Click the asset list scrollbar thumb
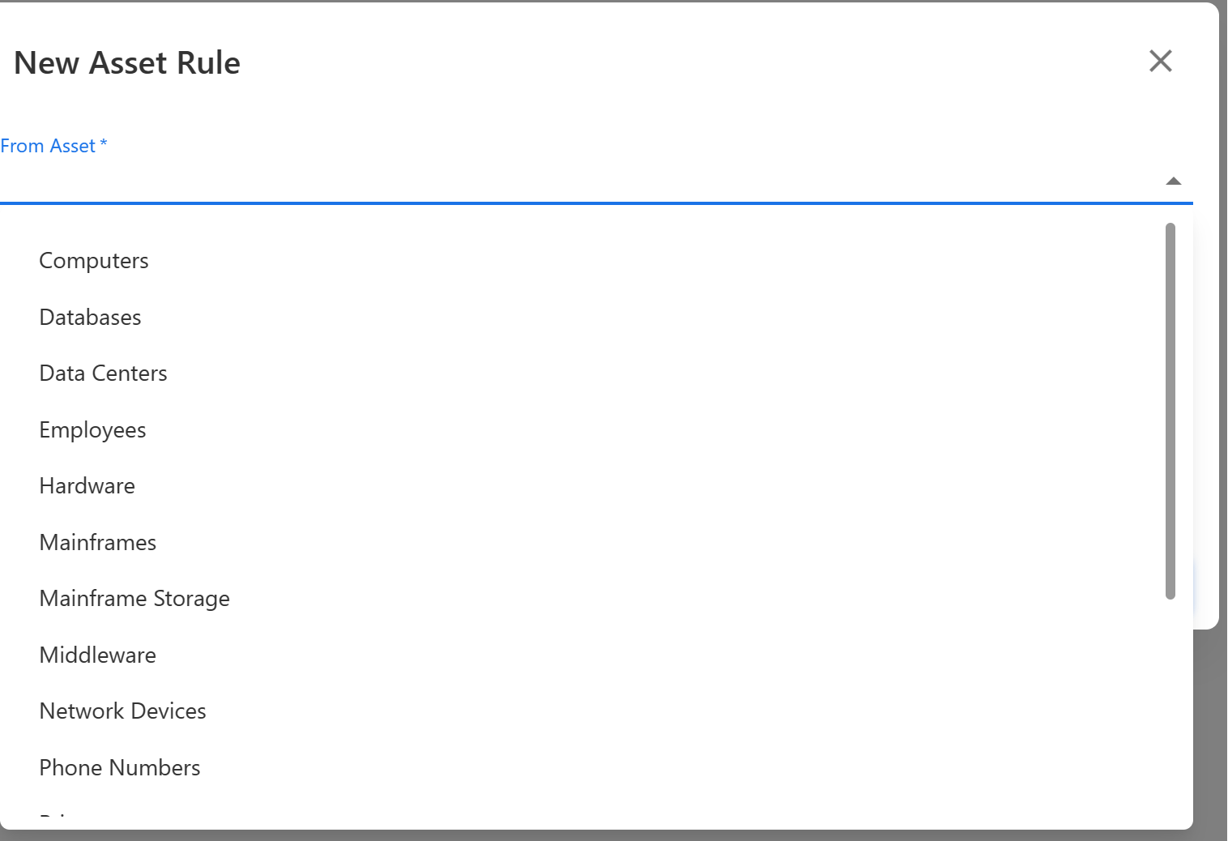1228x841 pixels. (1170, 410)
